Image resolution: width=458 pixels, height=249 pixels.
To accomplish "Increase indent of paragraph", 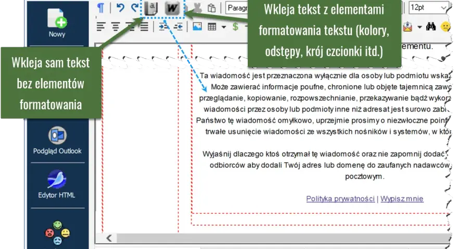I will (163, 27).
